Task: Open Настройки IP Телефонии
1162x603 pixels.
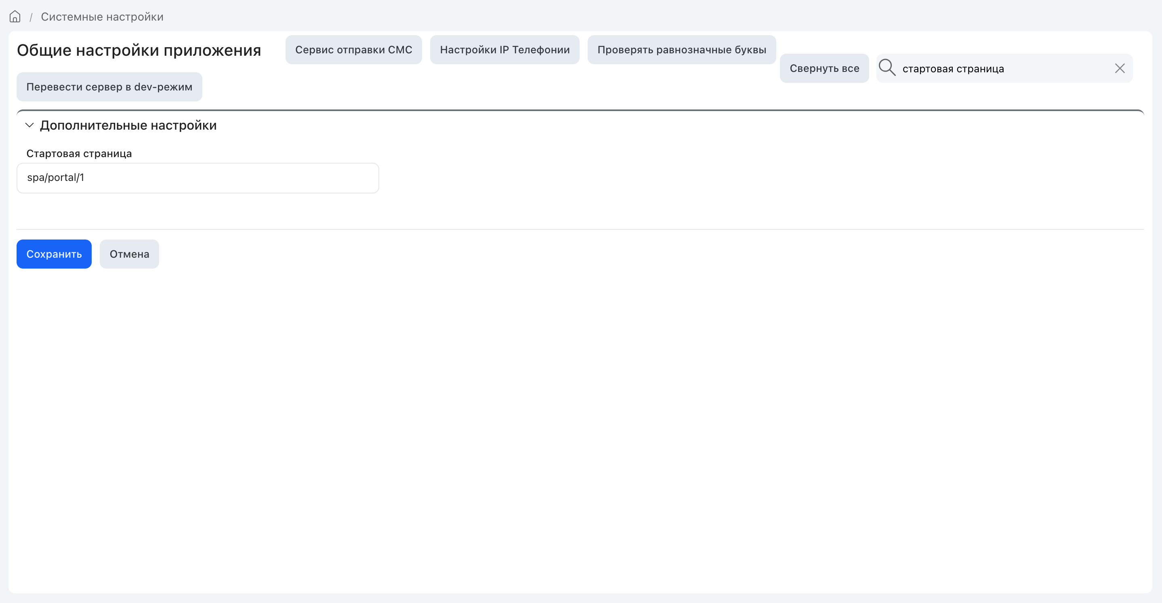Action: (505, 50)
